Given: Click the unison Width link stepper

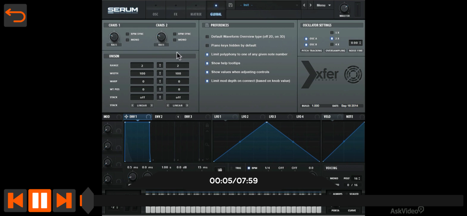Looking at the screenshot, I should pyautogui.click(x=160, y=73).
